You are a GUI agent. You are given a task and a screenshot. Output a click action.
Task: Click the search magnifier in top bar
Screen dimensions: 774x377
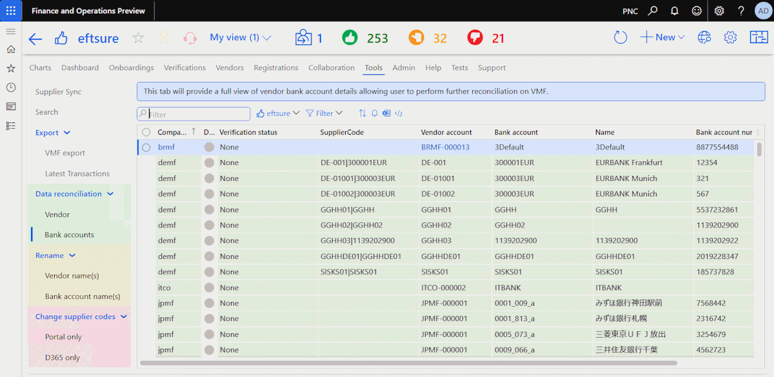click(653, 11)
